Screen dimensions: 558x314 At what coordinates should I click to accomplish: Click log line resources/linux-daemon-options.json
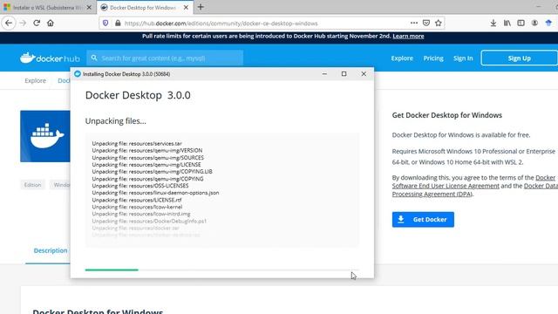coord(155,193)
